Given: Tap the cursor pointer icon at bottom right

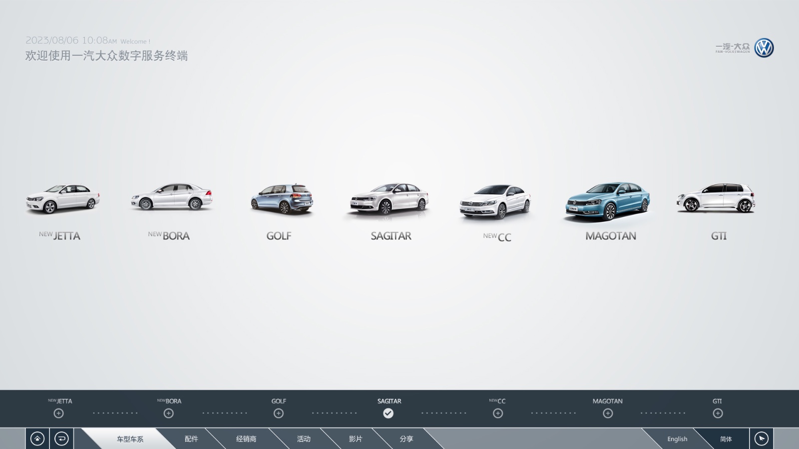Looking at the screenshot, I should pyautogui.click(x=762, y=439).
